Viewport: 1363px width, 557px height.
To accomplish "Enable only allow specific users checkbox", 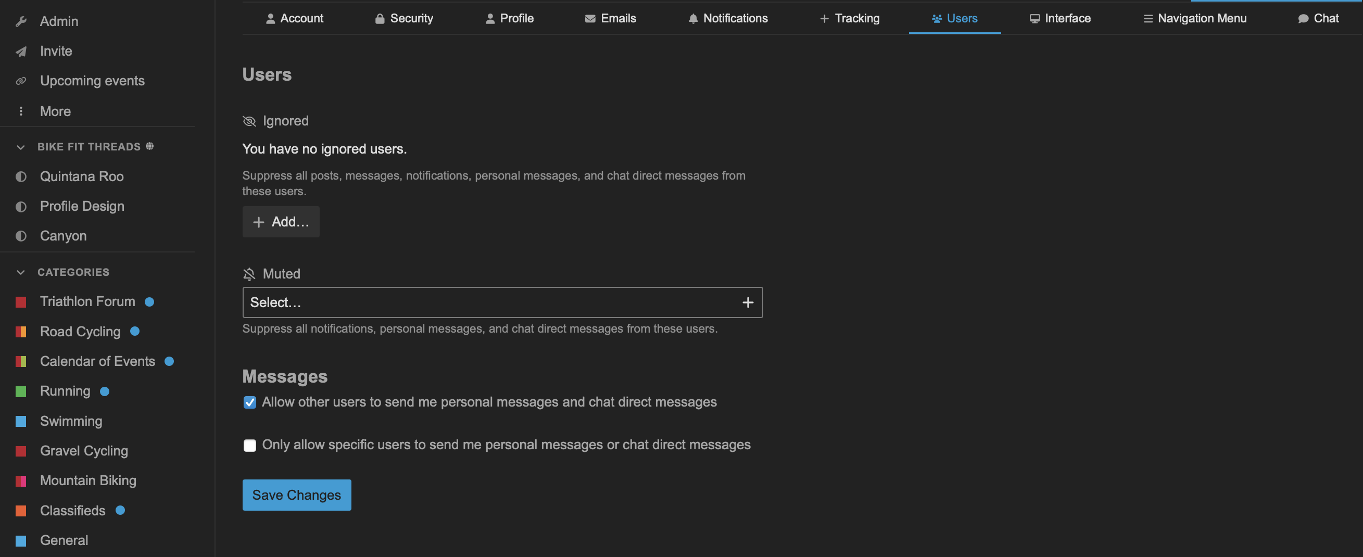I will pos(250,446).
